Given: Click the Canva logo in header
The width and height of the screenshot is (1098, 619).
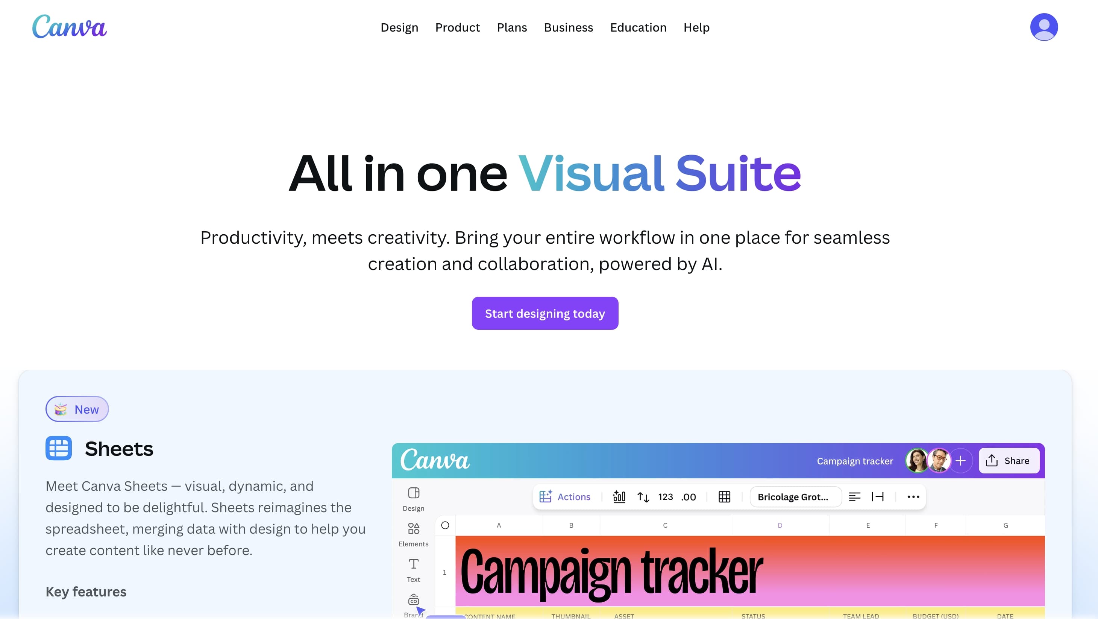Looking at the screenshot, I should (x=70, y=26).
